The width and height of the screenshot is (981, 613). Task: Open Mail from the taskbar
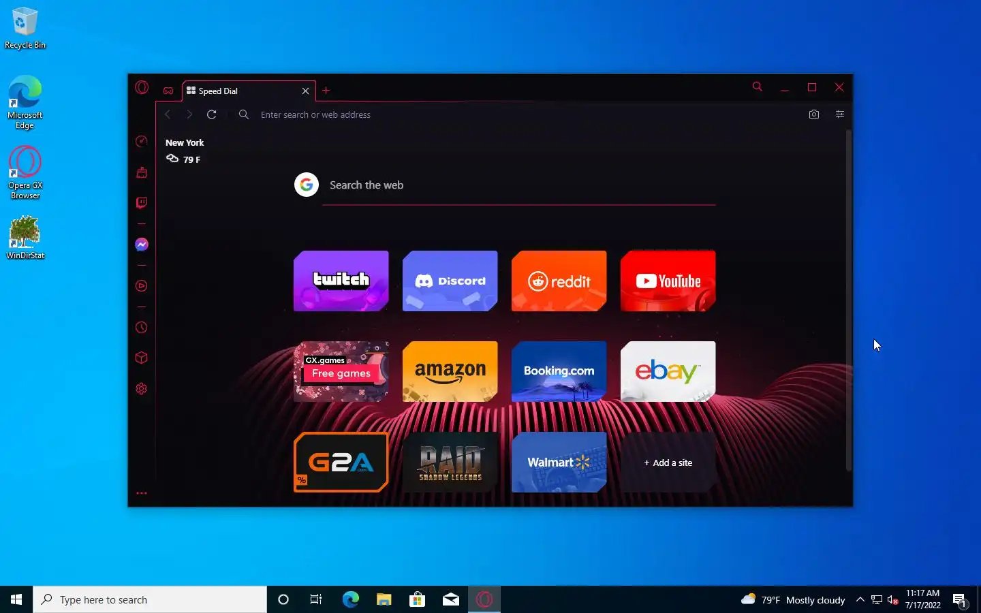pyautogui.click(x=450, y=599)
